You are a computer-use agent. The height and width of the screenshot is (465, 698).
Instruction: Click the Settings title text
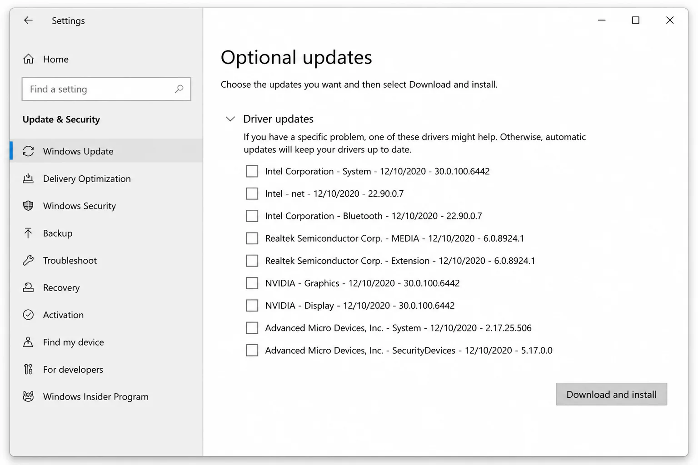coord(68,21)
